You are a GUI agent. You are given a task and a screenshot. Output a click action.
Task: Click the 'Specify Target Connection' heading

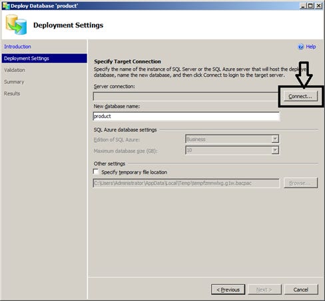127,61
